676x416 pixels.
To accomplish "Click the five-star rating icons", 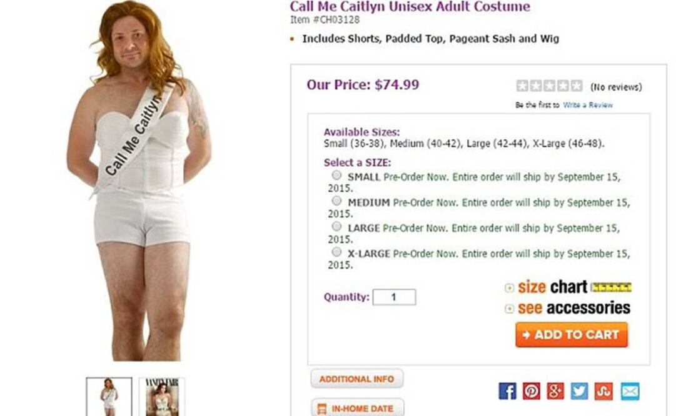I will click(549, 86).
